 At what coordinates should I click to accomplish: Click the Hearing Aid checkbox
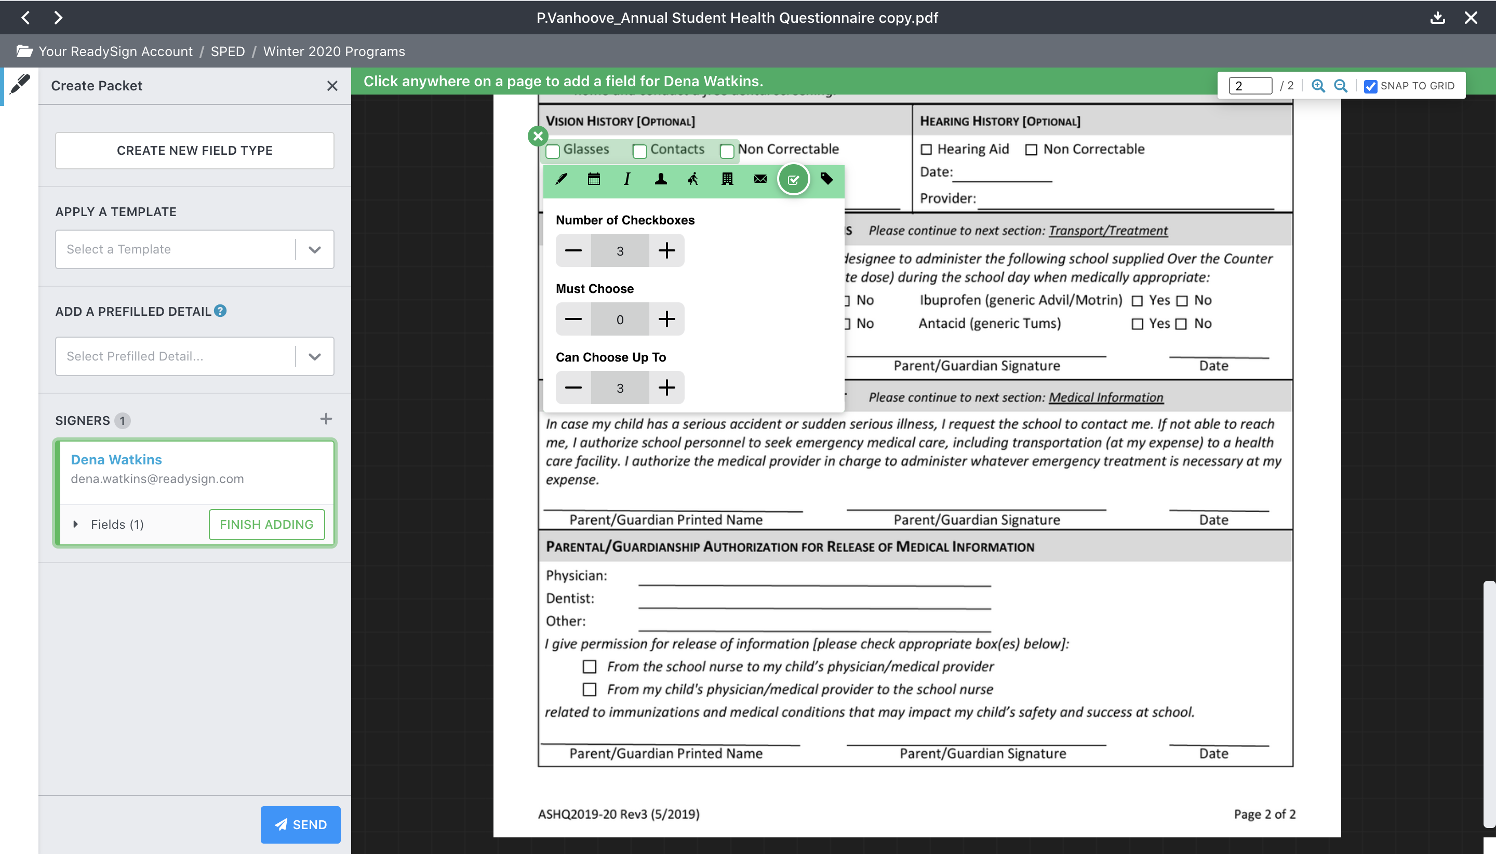(x=926, y=150)
